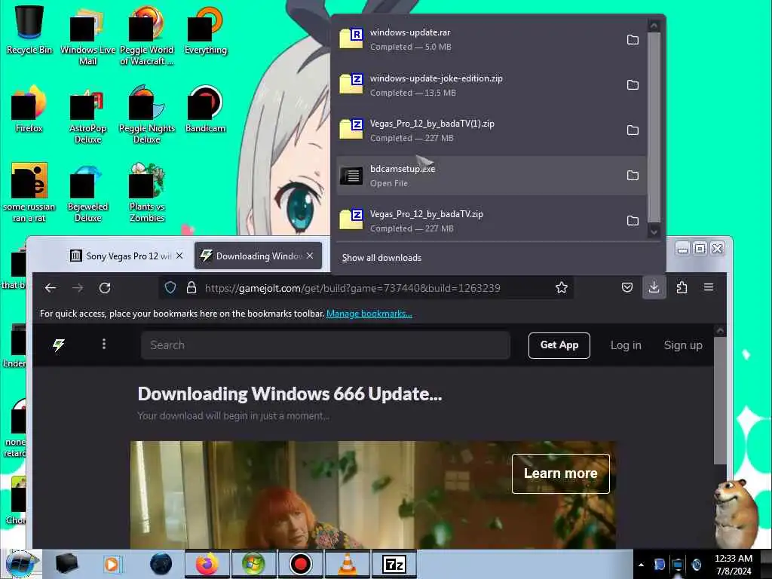The image size is (772, 579).
Task: Open folder icon for Vegas_Pro_12_by_badaTV.zip
Action: coord(633,221)
